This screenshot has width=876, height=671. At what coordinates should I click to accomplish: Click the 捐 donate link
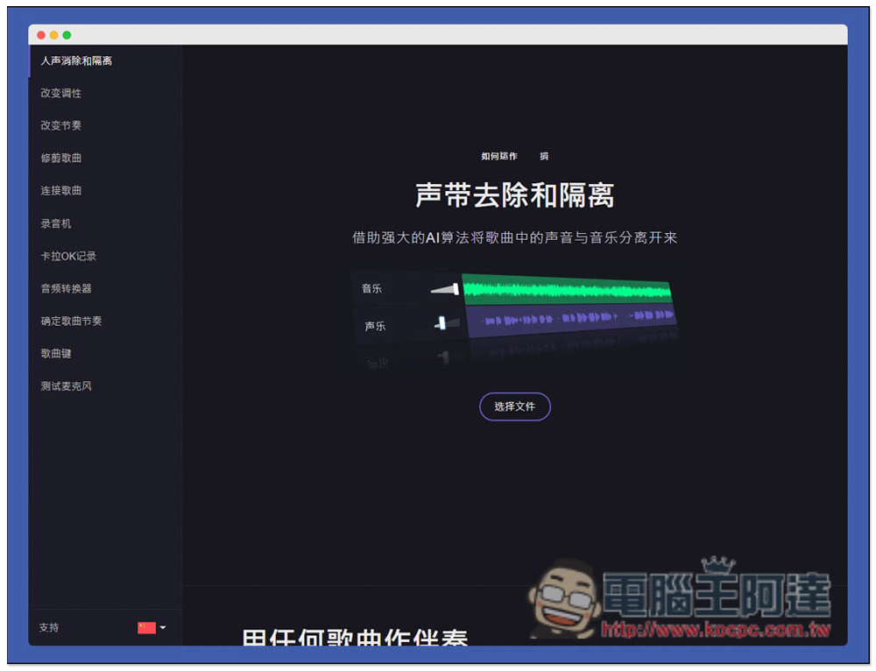click(544, 156)
